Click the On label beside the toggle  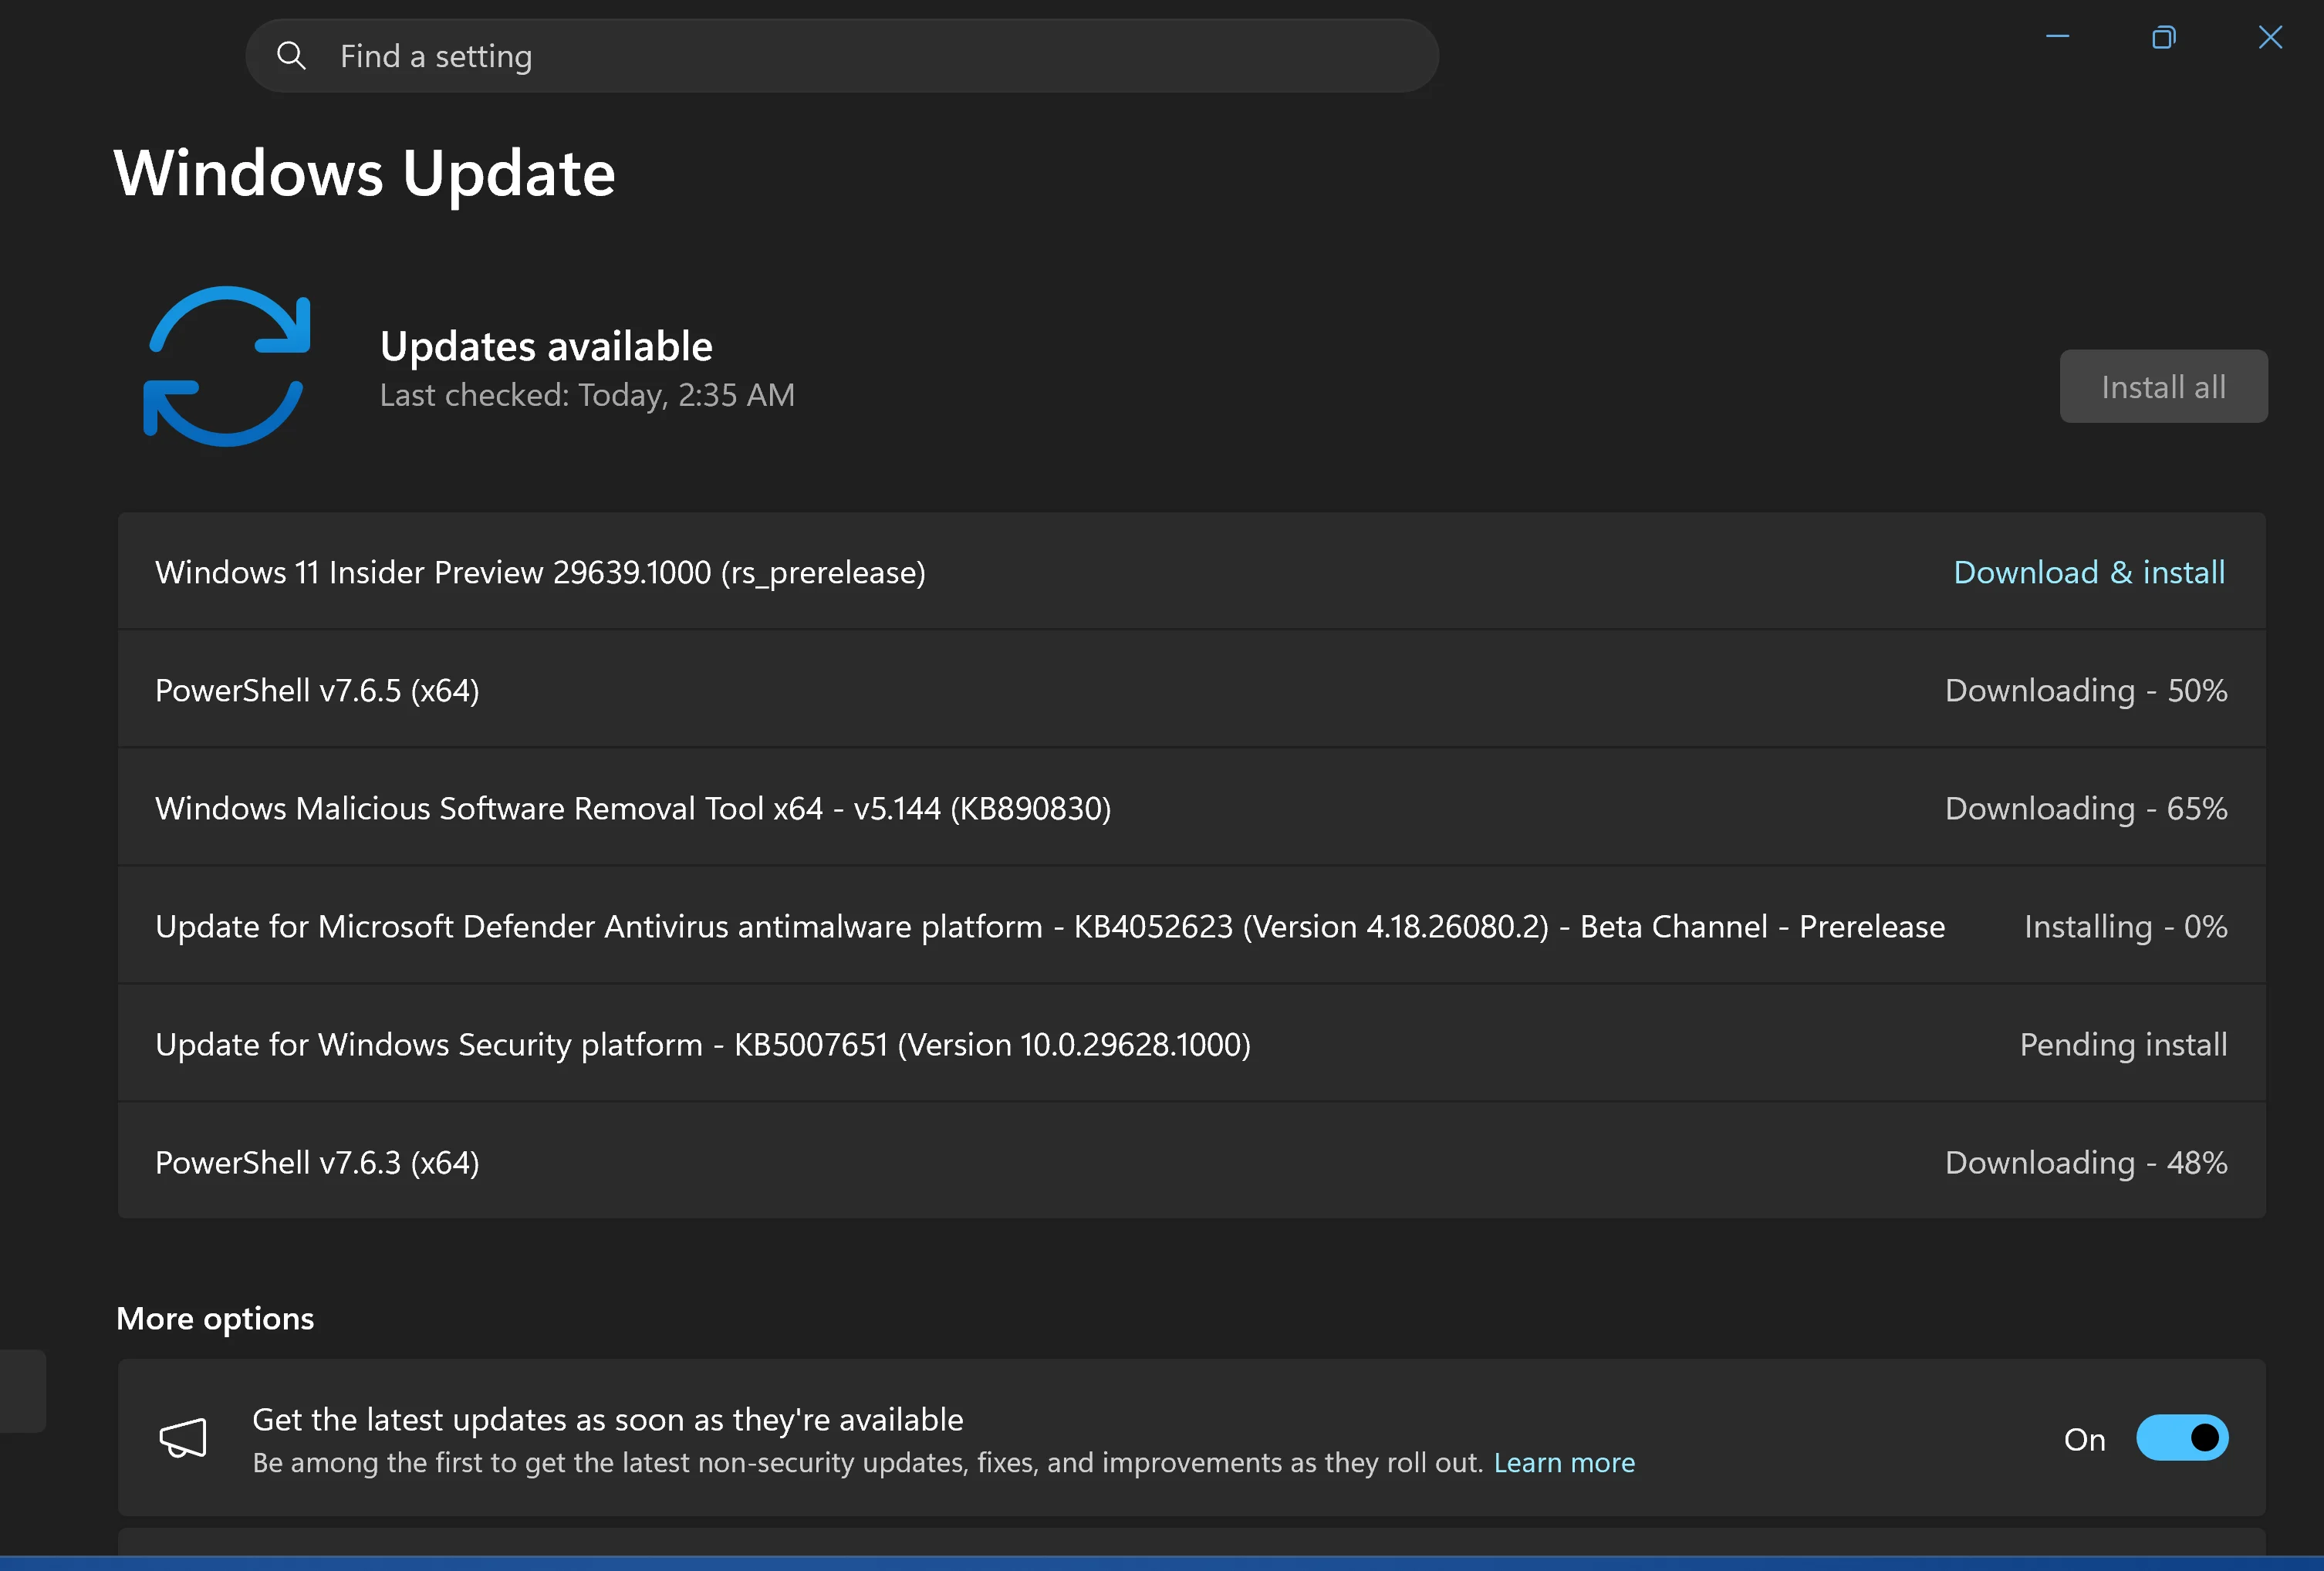tap(2084, 1439)
